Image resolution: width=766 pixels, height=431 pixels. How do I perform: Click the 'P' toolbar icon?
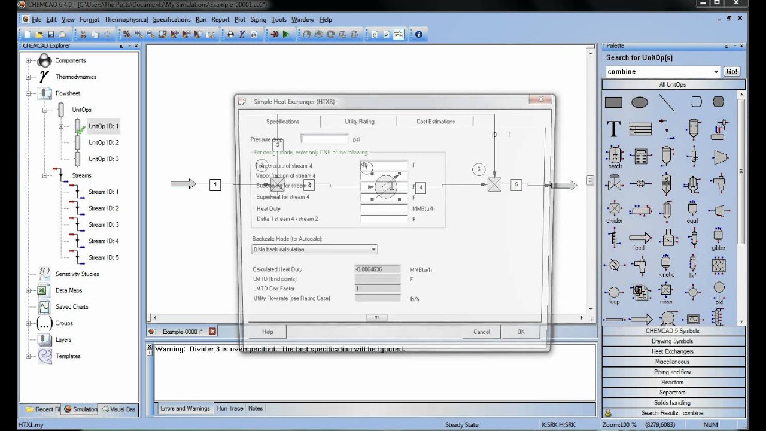tap(386, 35)
